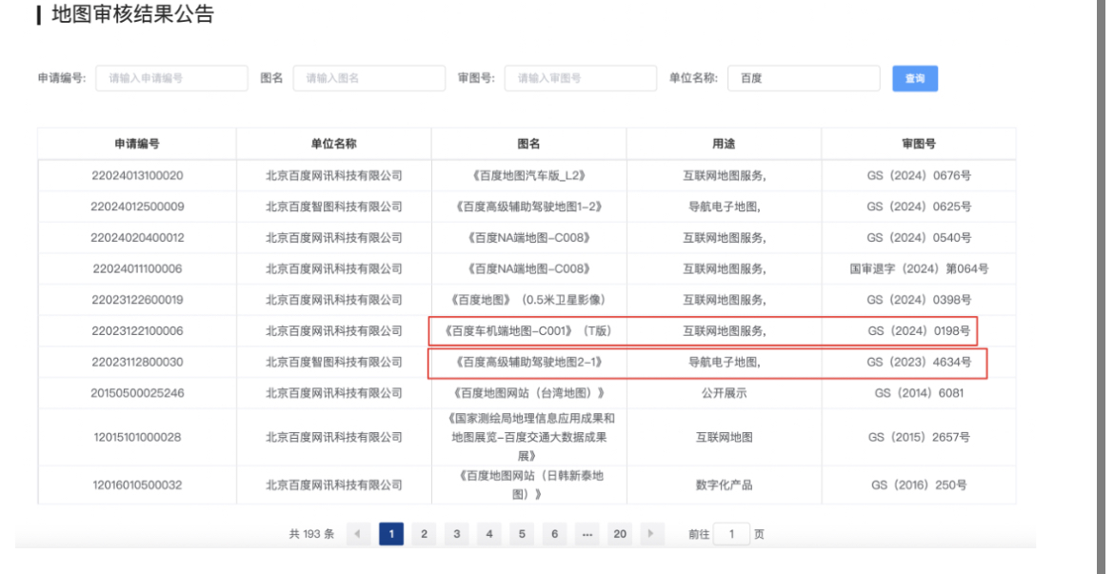
Task: Select page 4 in the pager
Action: (x=487, y=534)
